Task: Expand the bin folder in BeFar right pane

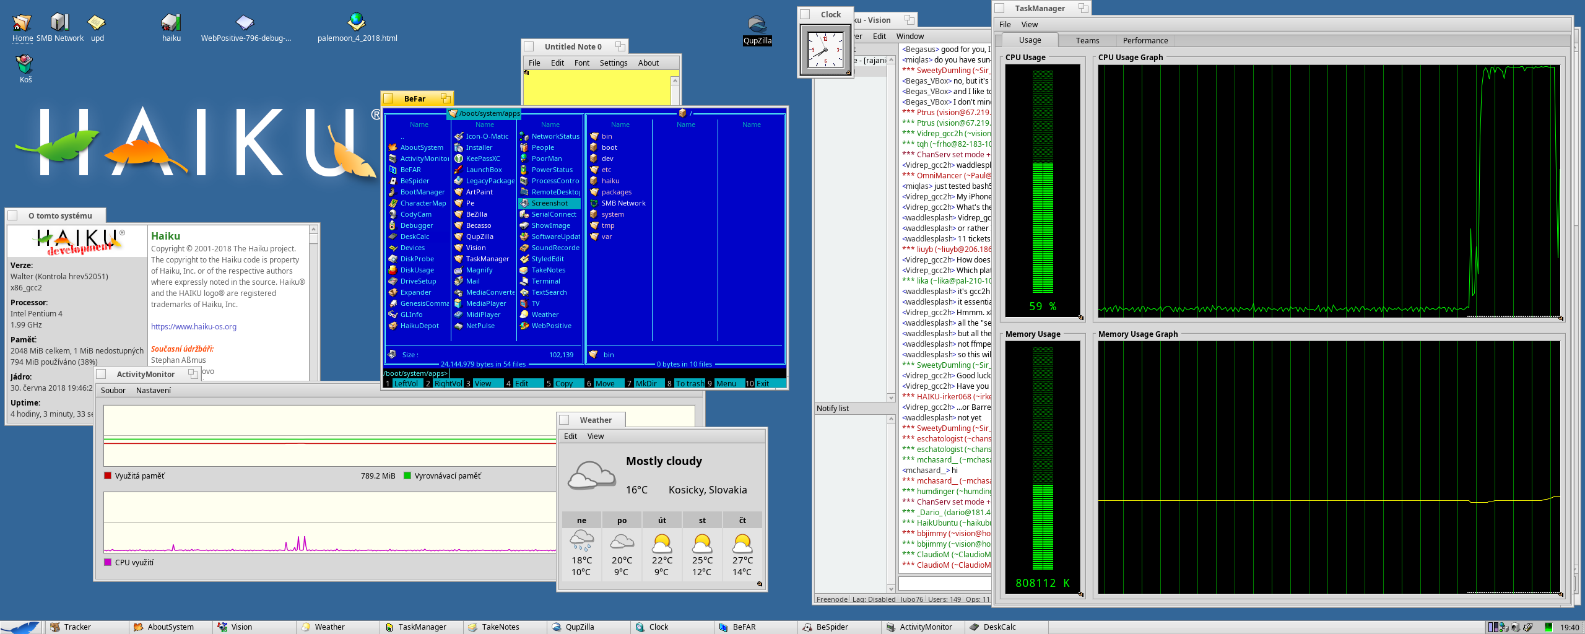Action: 607,136
